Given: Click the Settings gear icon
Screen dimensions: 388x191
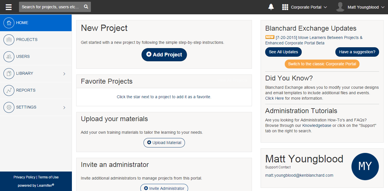Looking at the screenshot, I should (x=9, y=107).
